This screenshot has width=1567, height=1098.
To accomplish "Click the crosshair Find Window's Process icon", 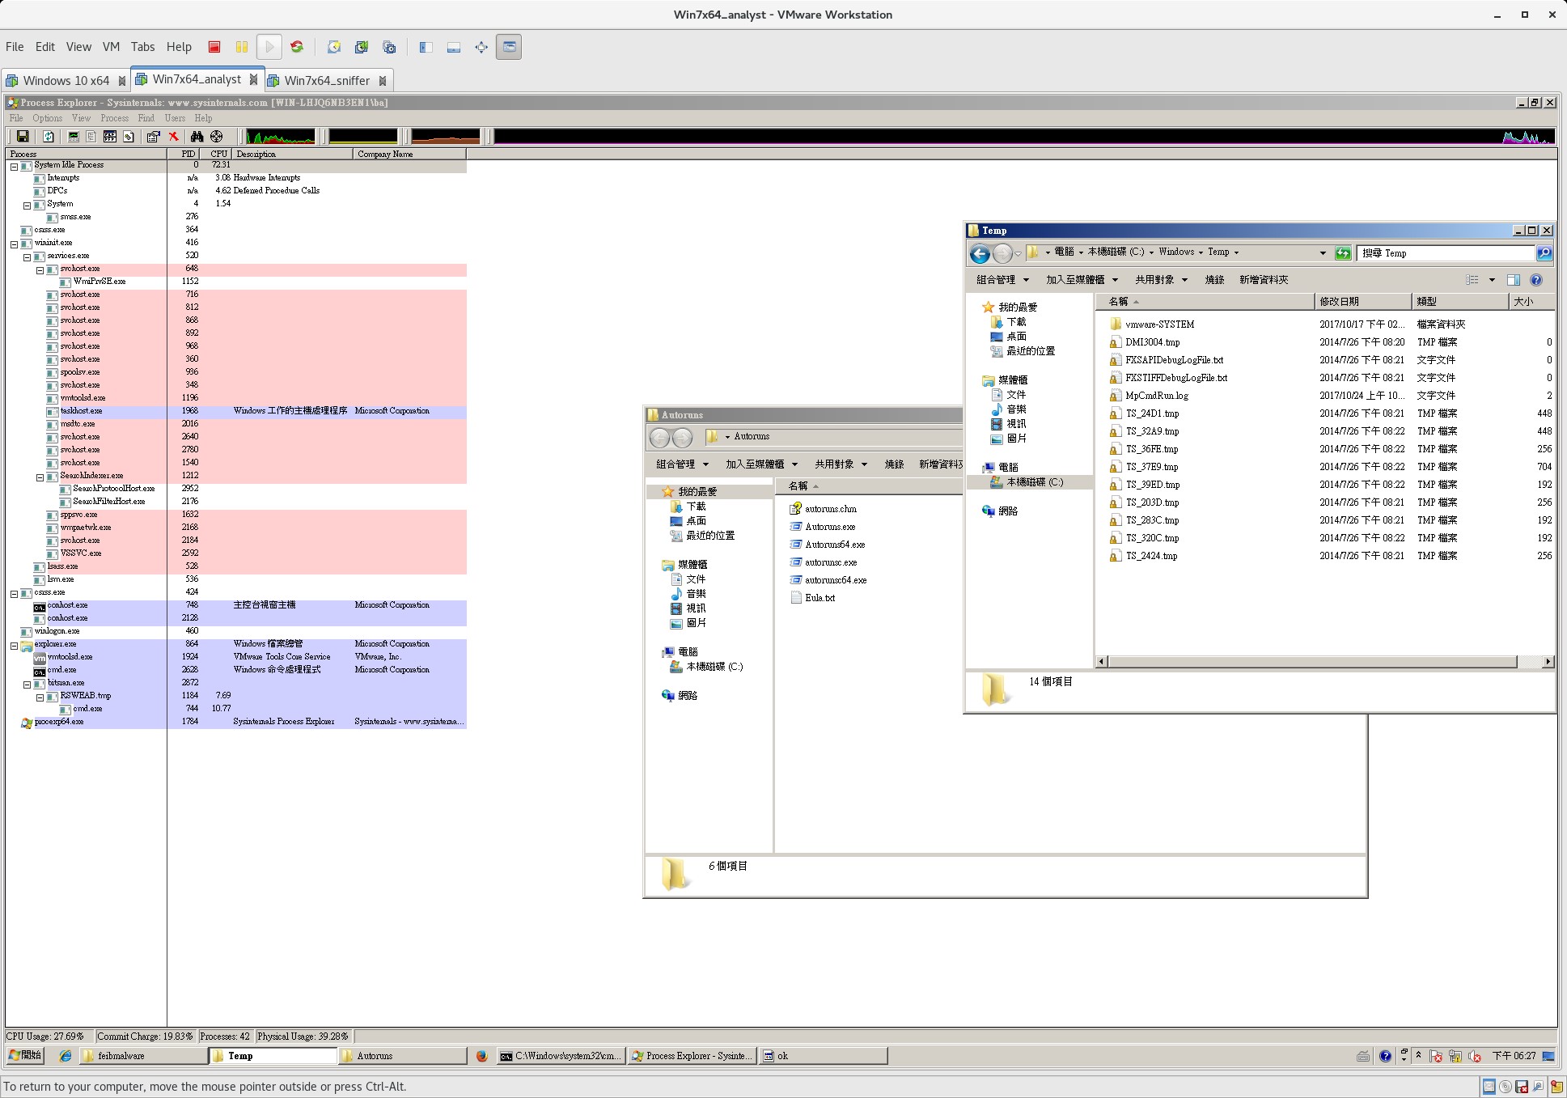I will tap(217, 137).
